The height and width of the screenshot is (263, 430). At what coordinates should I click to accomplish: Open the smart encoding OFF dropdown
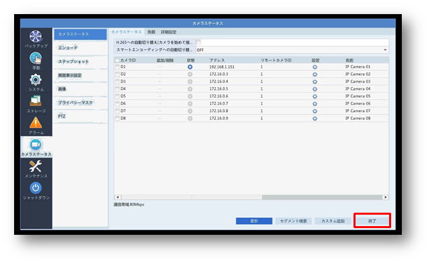pos(292,50)
